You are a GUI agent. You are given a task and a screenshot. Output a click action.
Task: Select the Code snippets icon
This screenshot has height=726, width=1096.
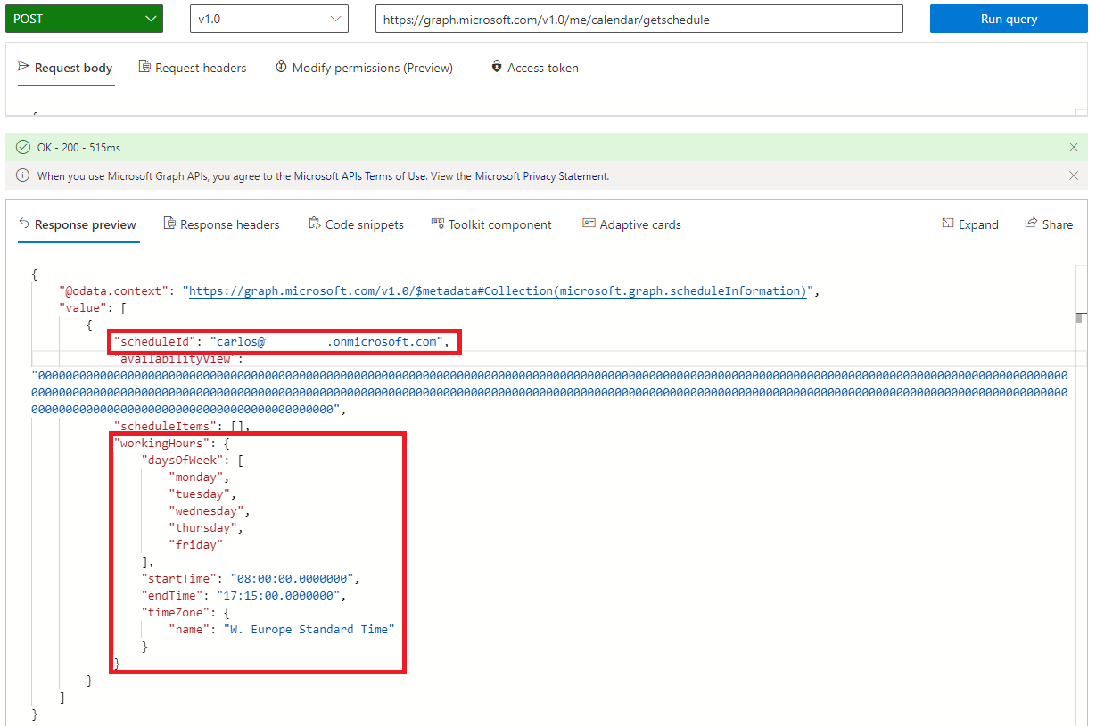pyautogui.click(x=314, y=224)
